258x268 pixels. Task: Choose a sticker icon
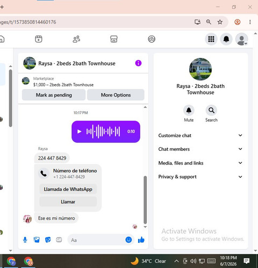[x=48, y=240]
